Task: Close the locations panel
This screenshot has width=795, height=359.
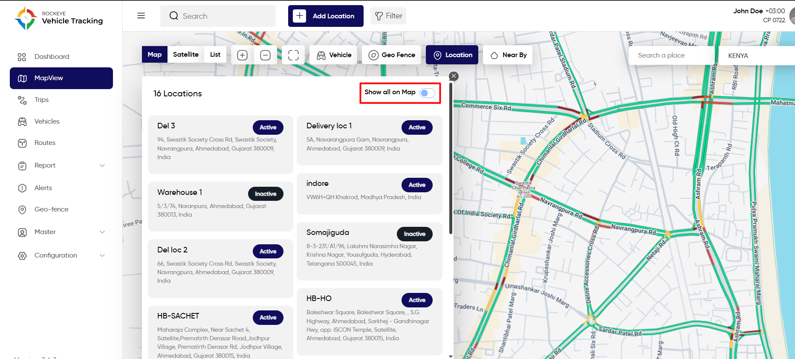Action: 454,76
